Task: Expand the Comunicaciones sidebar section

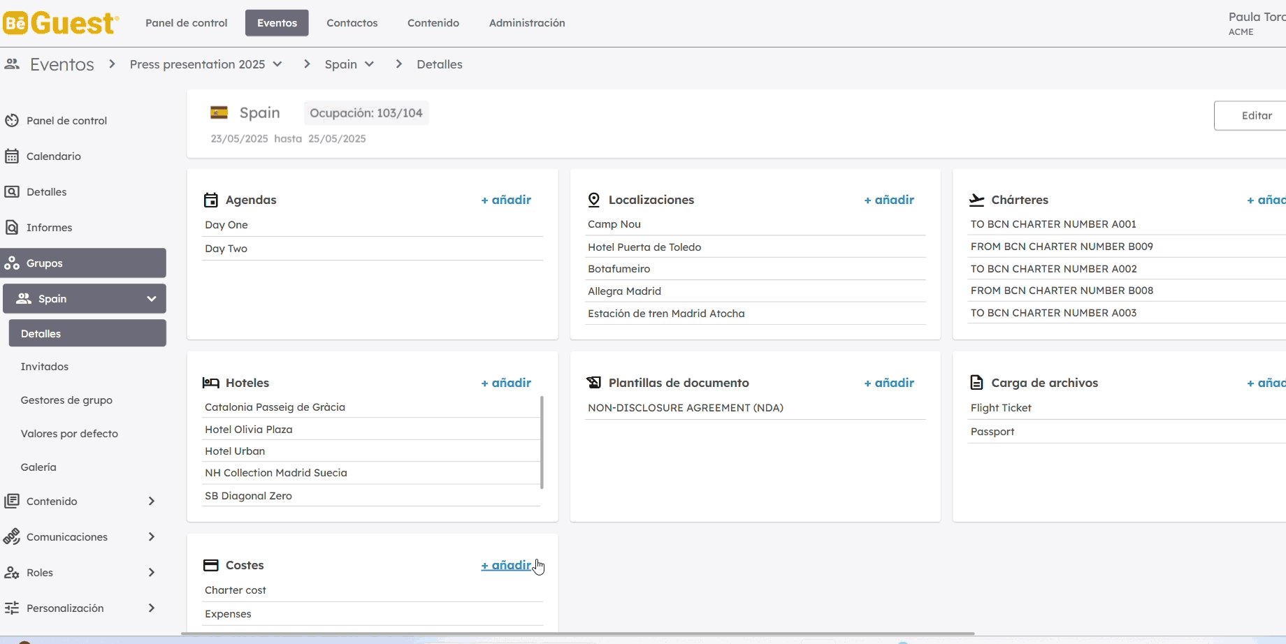Action: (152, 536)
